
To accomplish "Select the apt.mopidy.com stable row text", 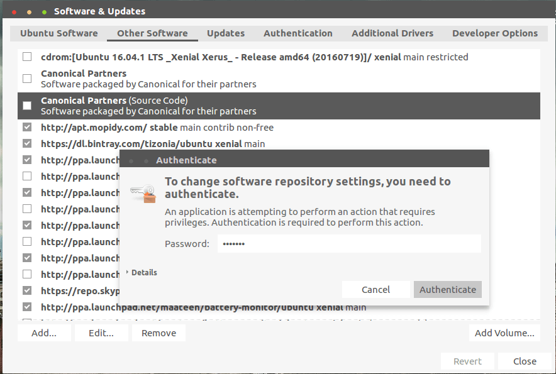I will click(x=157, y=128).
